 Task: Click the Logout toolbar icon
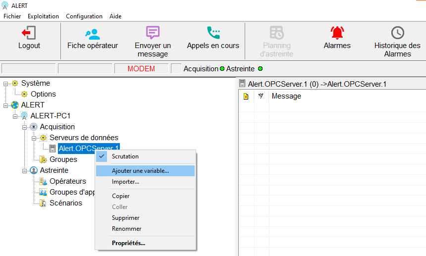tap(29, 33)
